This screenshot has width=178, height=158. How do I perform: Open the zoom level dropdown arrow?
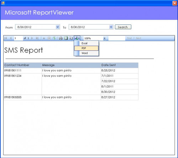coord(104,38)
